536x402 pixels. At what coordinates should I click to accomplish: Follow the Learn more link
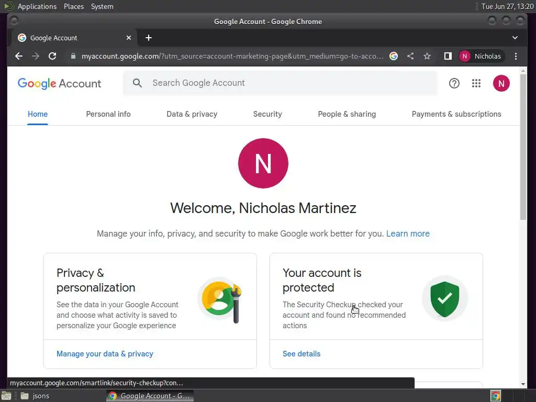408,233
